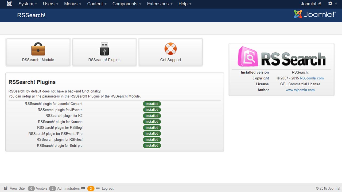The height and width of the screenshot is (192, 342).
Task: Open the System menu
Action: (28, 4)
